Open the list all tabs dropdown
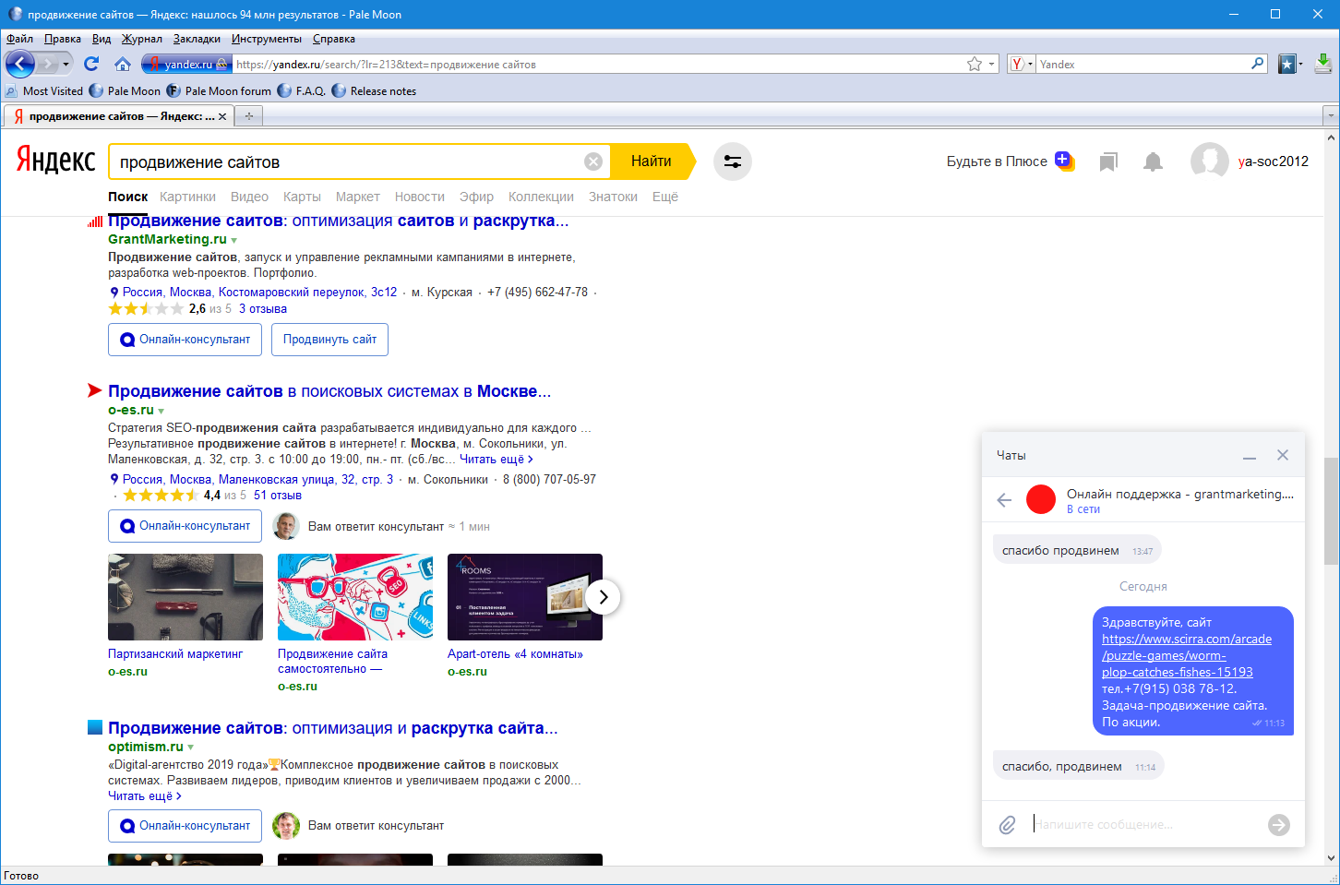This screenshot has width=1340, height=885. click(1330, 116)
